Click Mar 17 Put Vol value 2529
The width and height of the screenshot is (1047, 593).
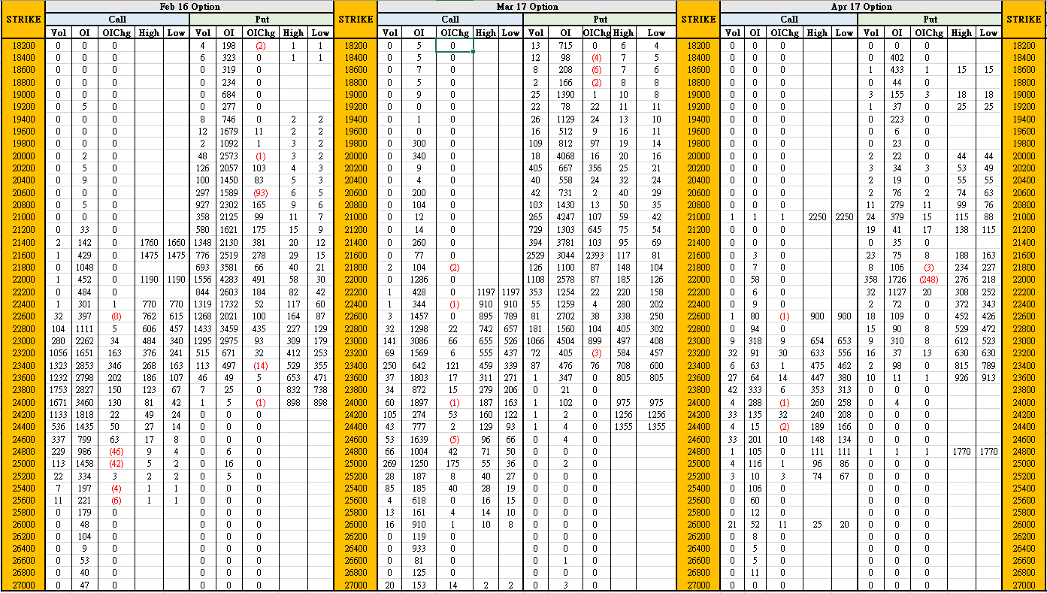point(536,255)
